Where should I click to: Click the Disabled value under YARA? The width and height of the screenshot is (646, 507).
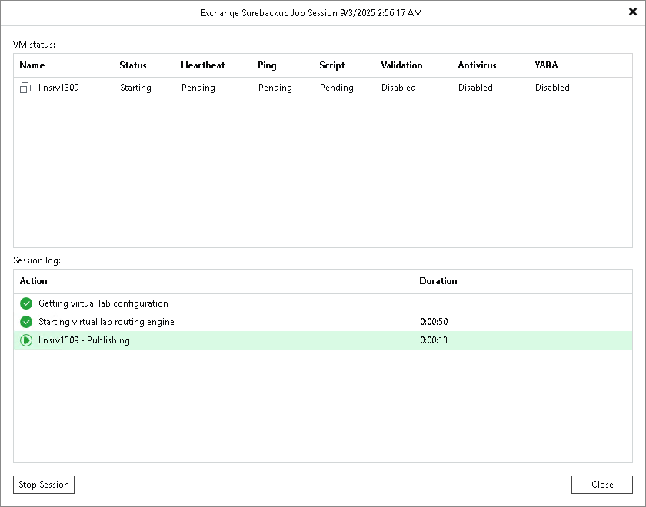coord(552,88)
